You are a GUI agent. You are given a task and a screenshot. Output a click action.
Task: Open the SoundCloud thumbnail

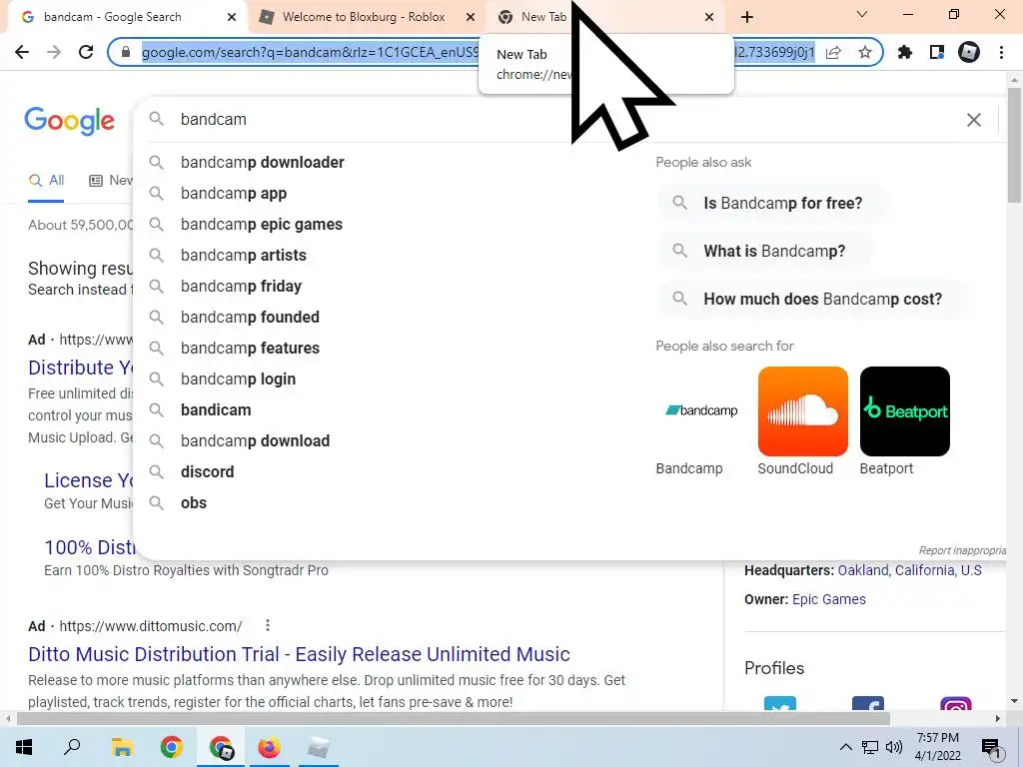tap(803, 410)
